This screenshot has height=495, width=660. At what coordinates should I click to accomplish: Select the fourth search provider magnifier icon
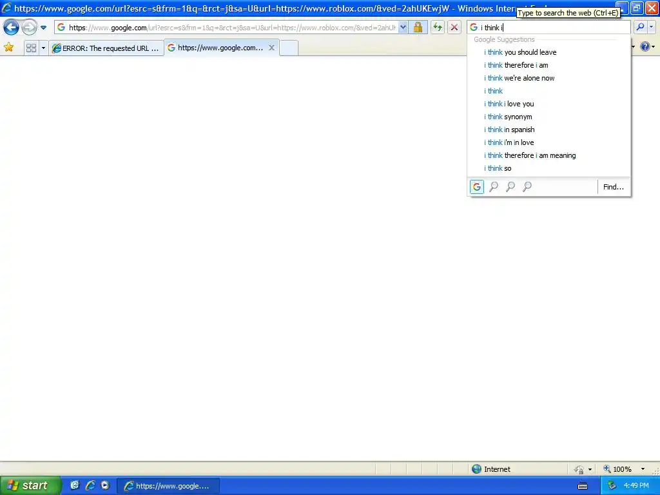point(527,186)
